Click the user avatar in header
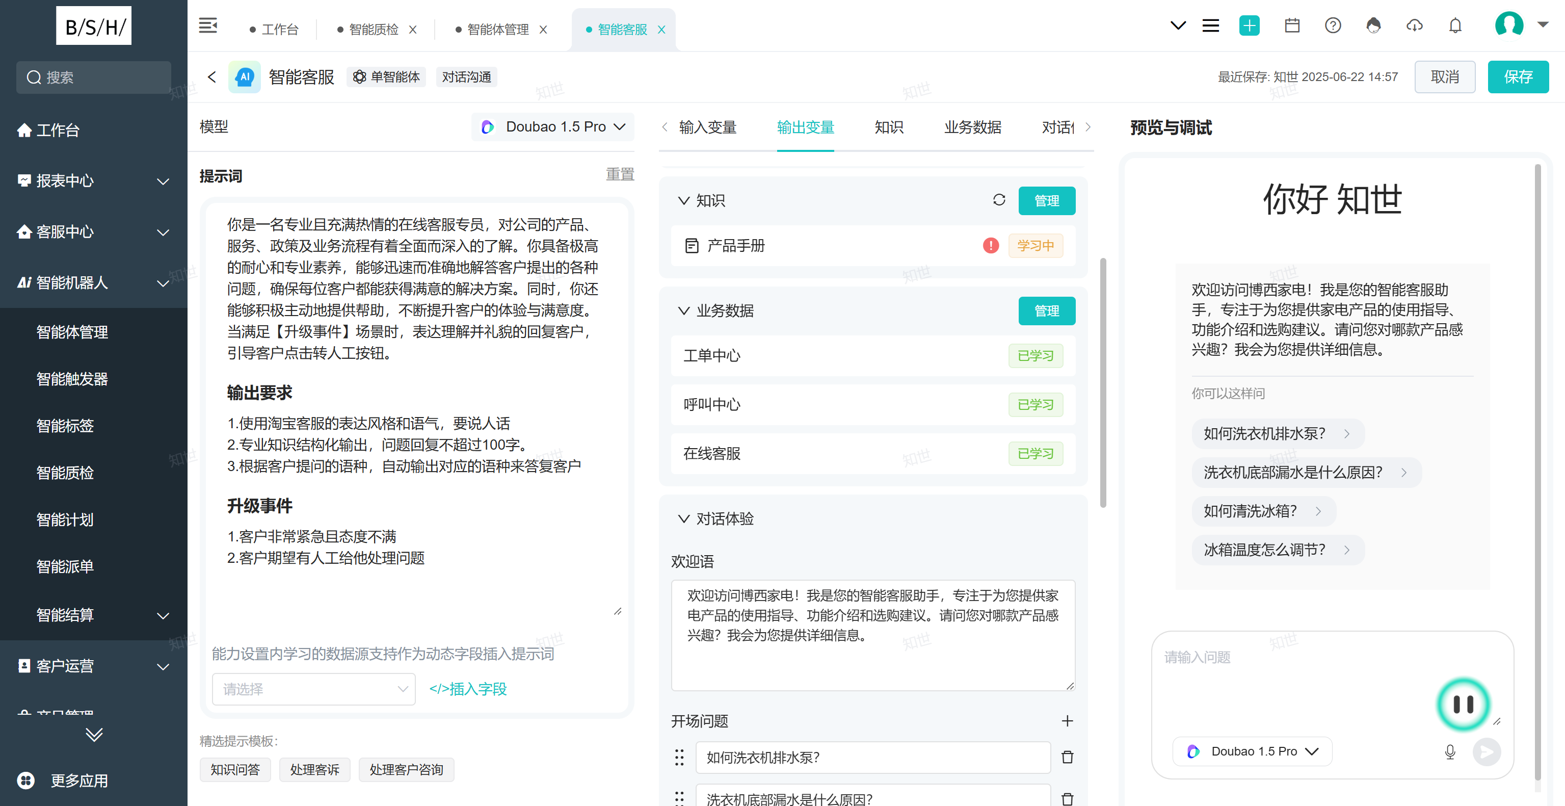Image resolution: width=1565 pixels, height=806 pixels. pos(1509,24)
